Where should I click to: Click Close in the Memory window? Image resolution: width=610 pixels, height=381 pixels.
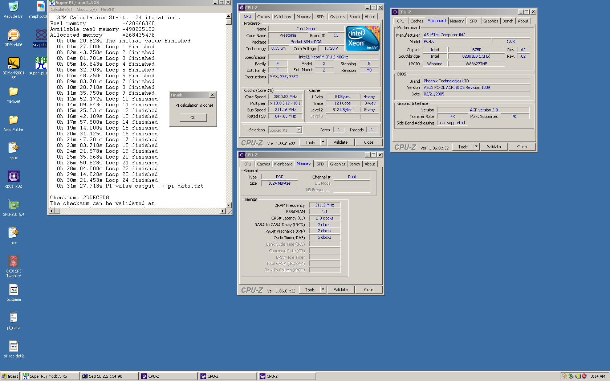369,290
